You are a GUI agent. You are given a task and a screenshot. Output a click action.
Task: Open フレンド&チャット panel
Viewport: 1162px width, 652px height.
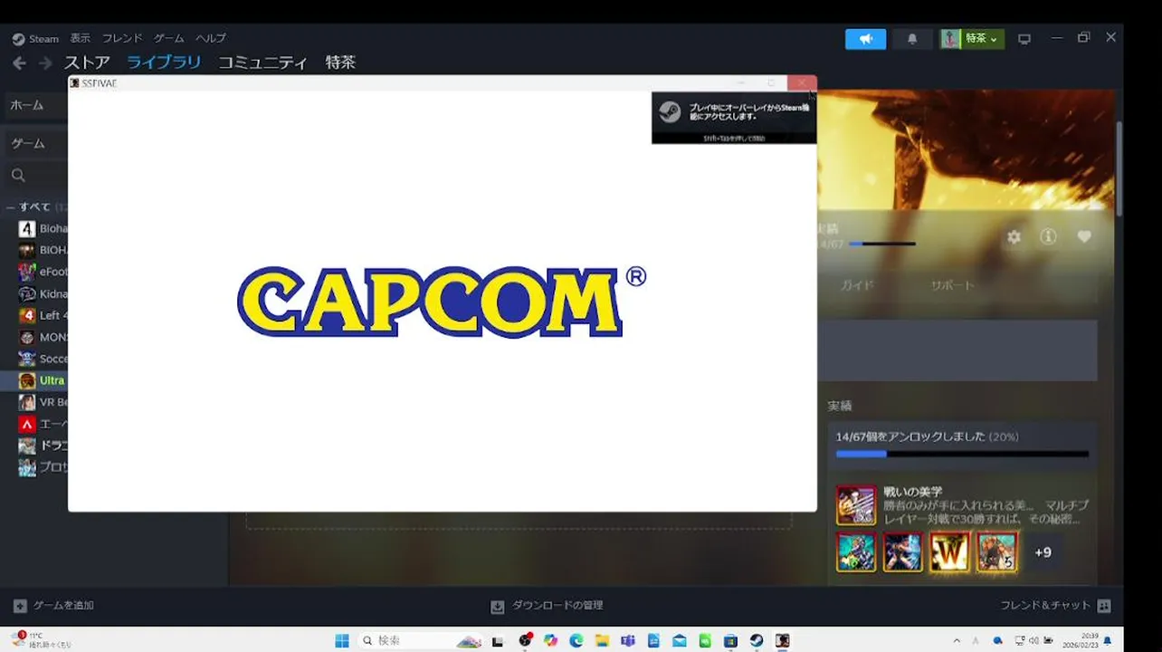click(x=1055, y=605)
